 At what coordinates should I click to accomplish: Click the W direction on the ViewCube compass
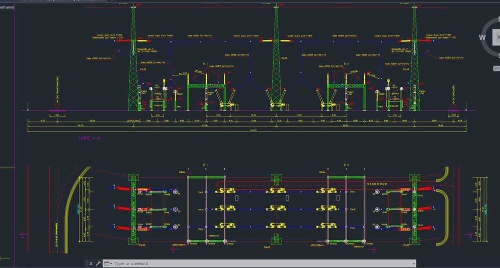click(x=482, y=37)
